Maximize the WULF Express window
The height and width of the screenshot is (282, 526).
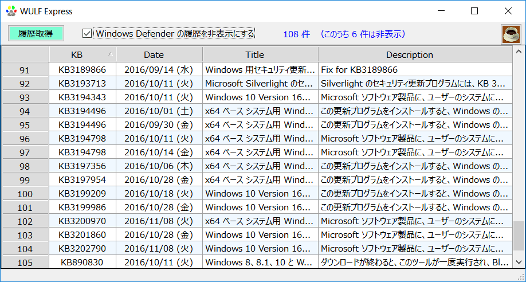[474, 11]
